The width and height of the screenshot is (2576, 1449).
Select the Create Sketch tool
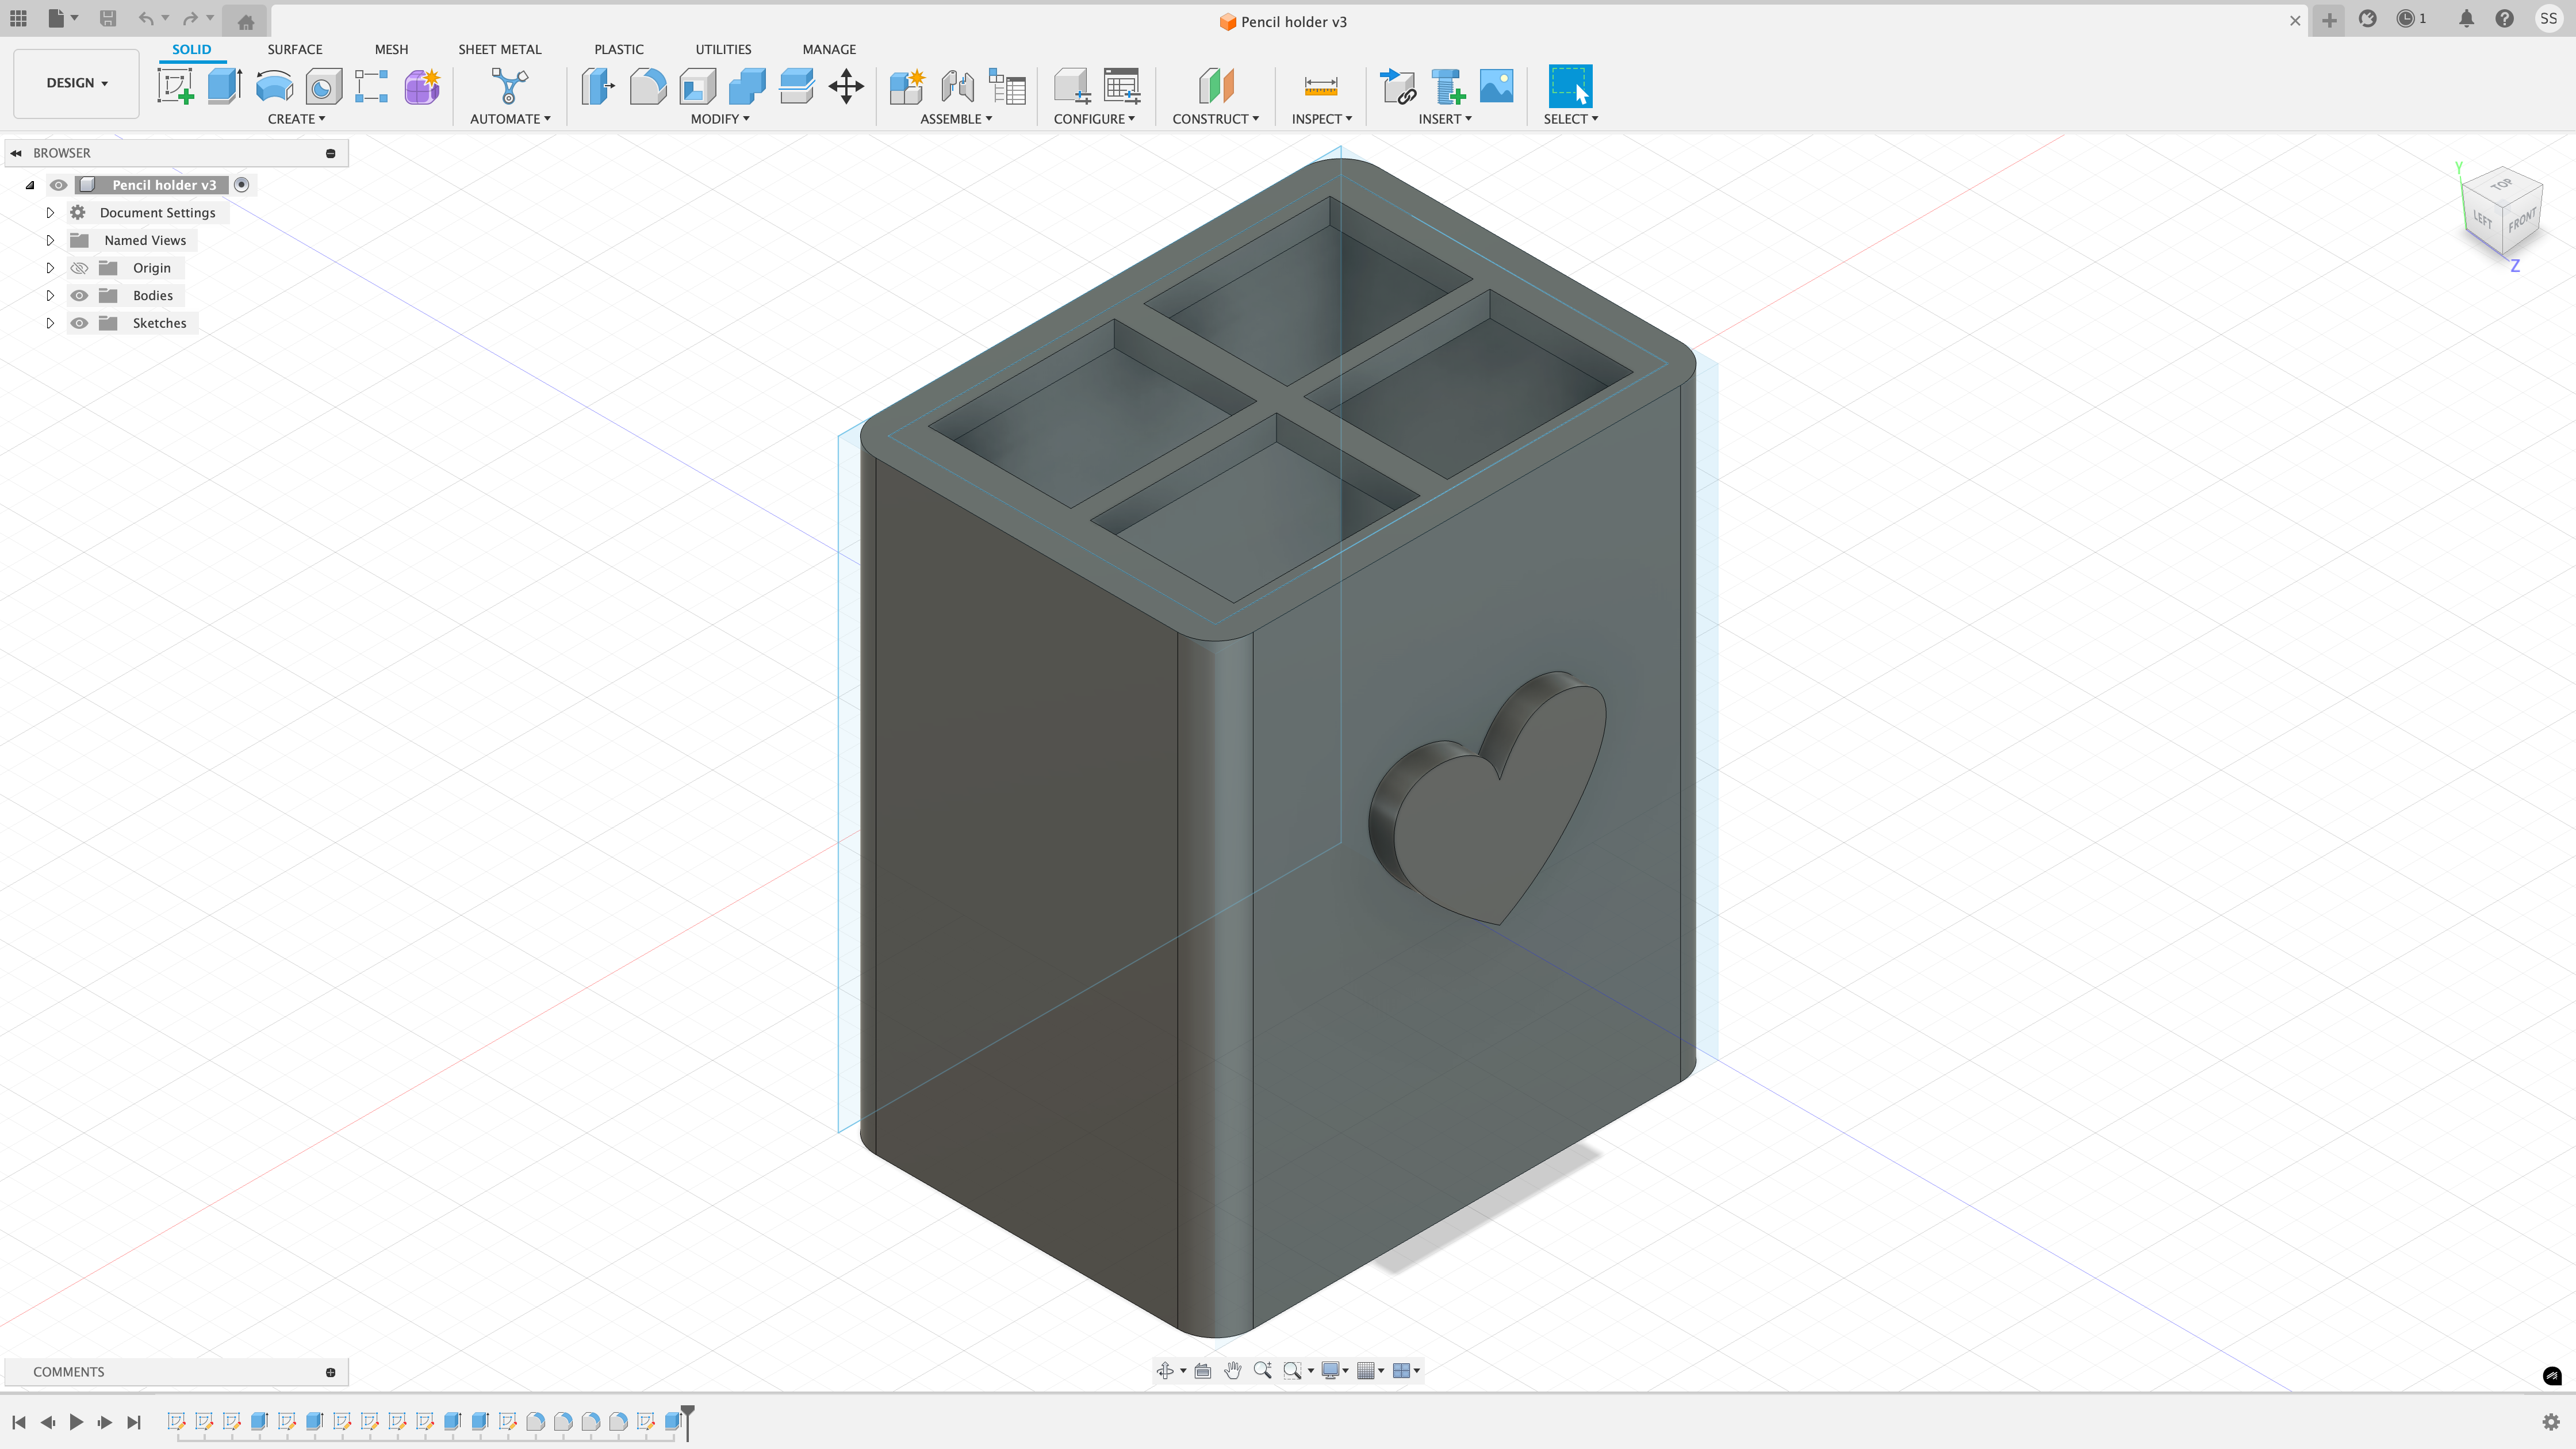(x=176, y=86)
